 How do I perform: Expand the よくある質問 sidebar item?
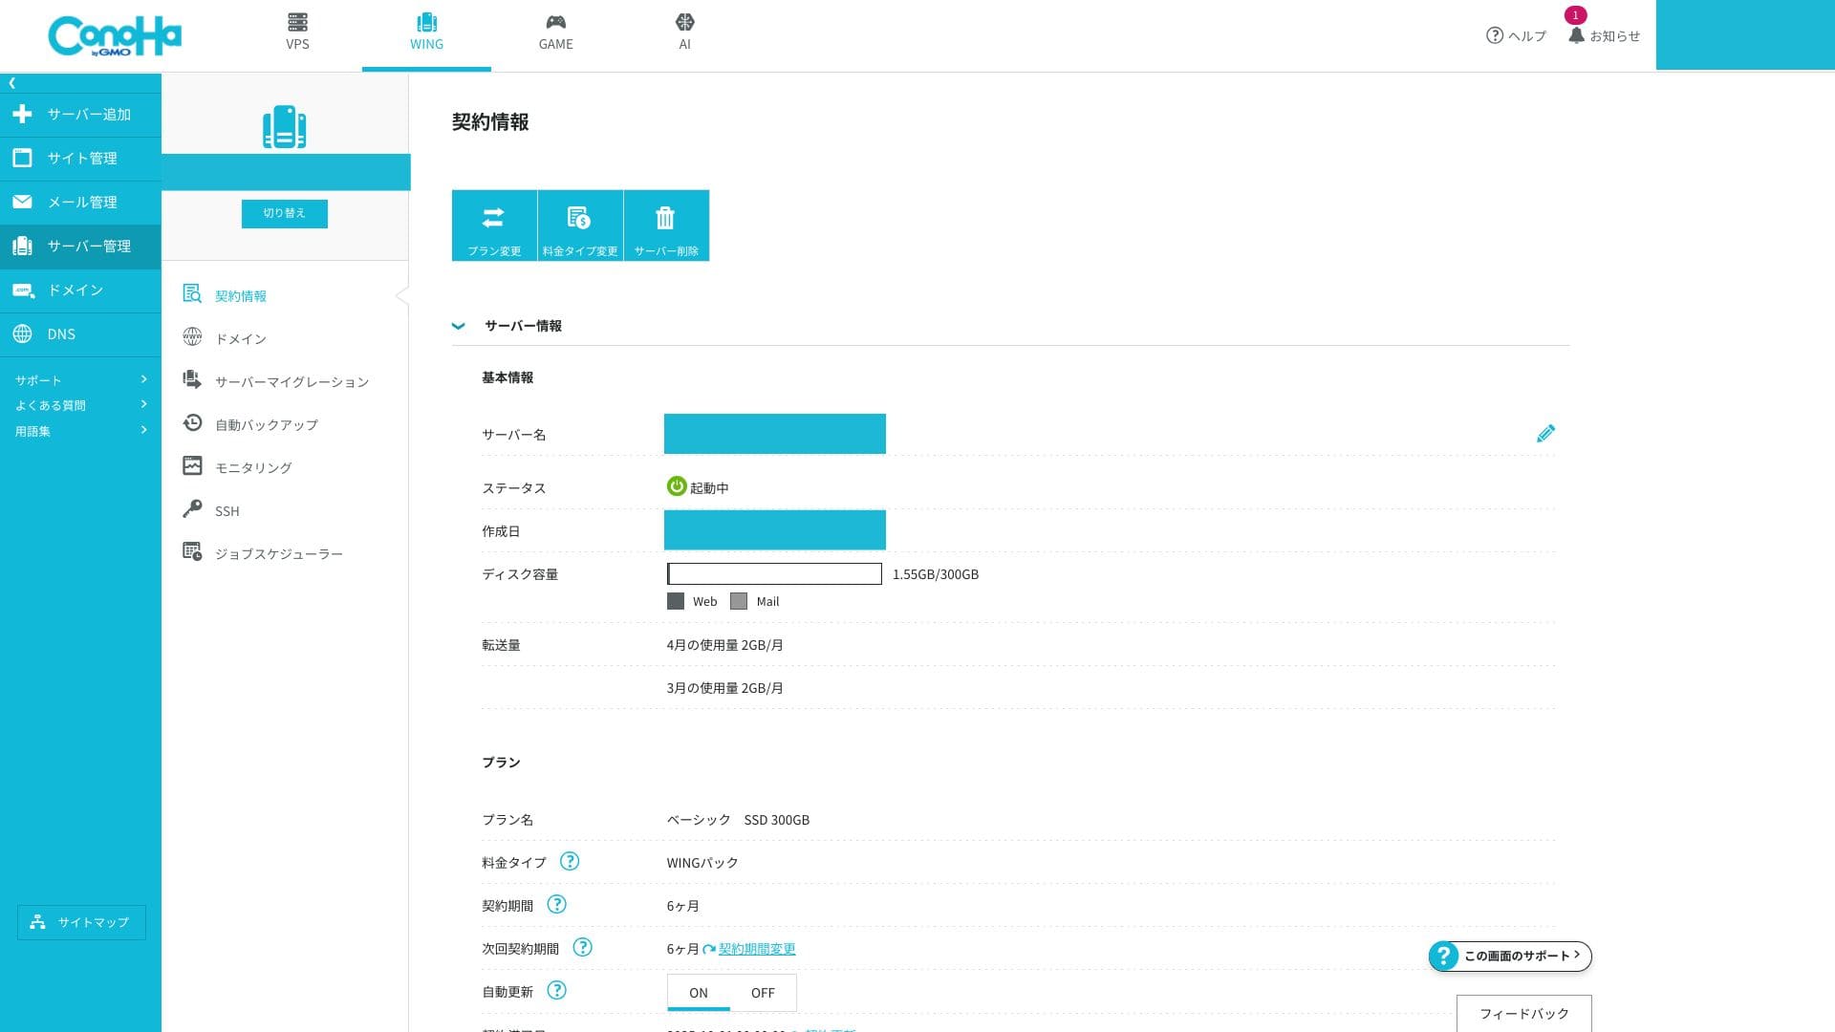(80, 405)
